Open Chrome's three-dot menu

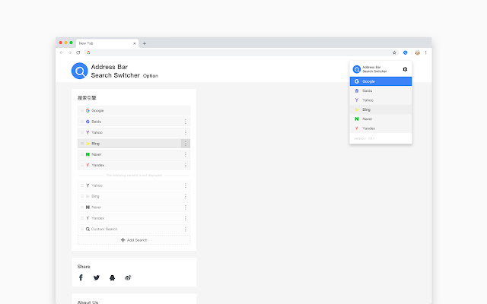426,52
